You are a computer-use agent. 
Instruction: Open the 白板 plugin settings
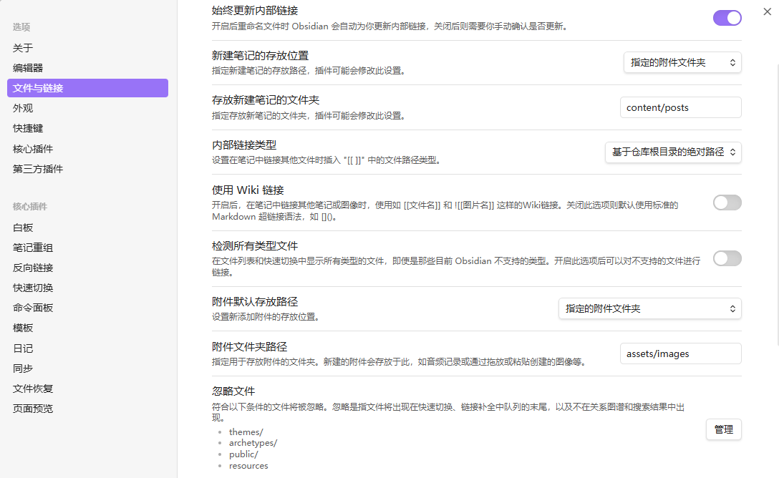(23, 228)
